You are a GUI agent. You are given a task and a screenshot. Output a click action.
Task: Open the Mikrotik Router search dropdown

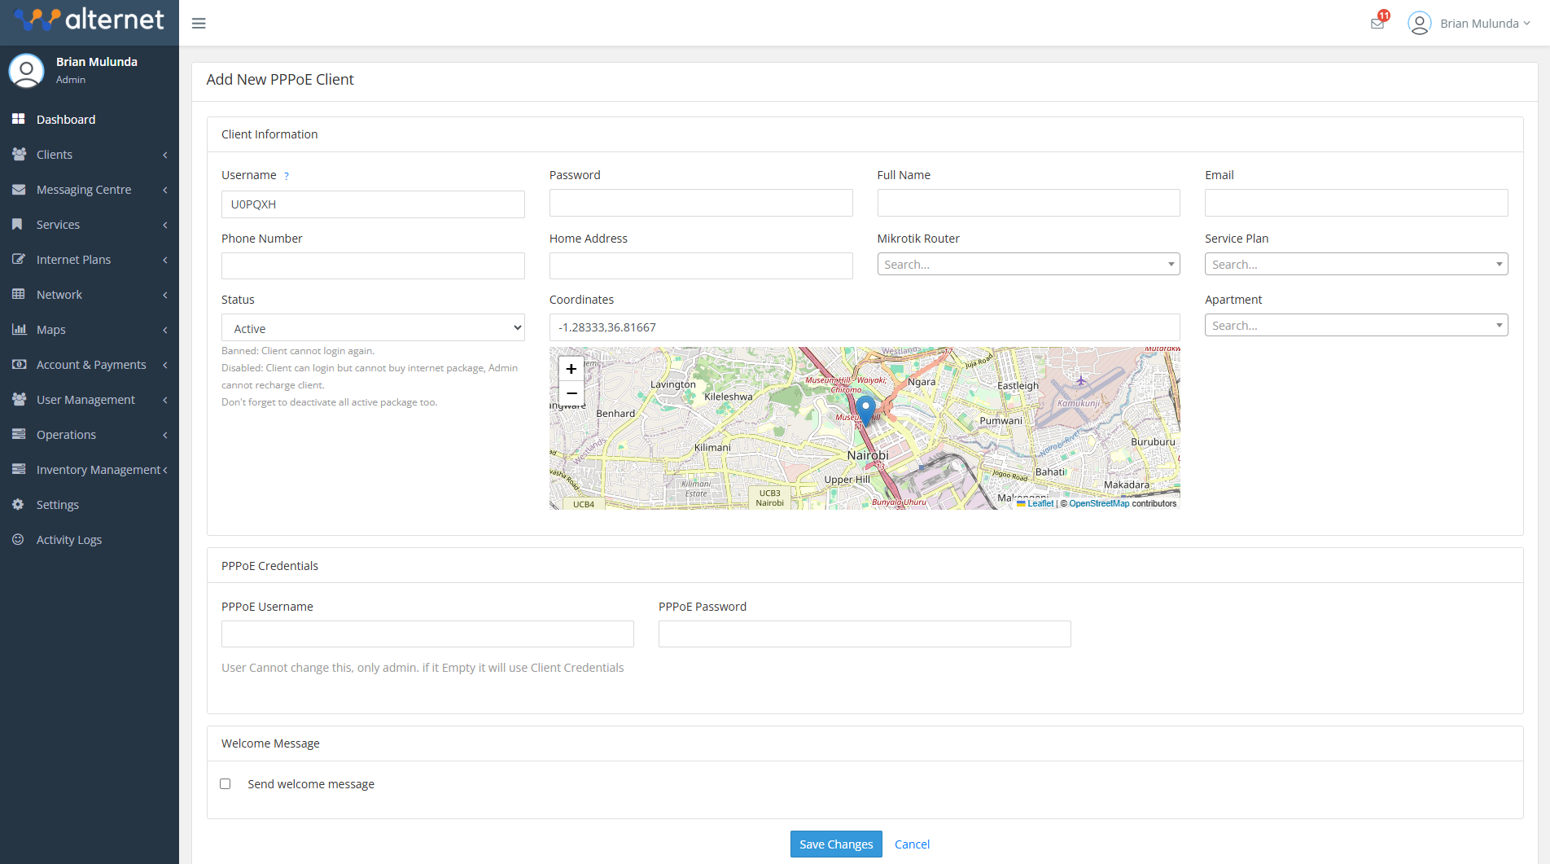click(1028, 265)
